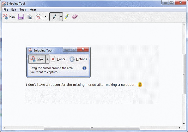Image resolution: width=188 pixels, height=132 pixels.
Task: Click the vertical scrollbar down arrow
Action: pos(184,124)
